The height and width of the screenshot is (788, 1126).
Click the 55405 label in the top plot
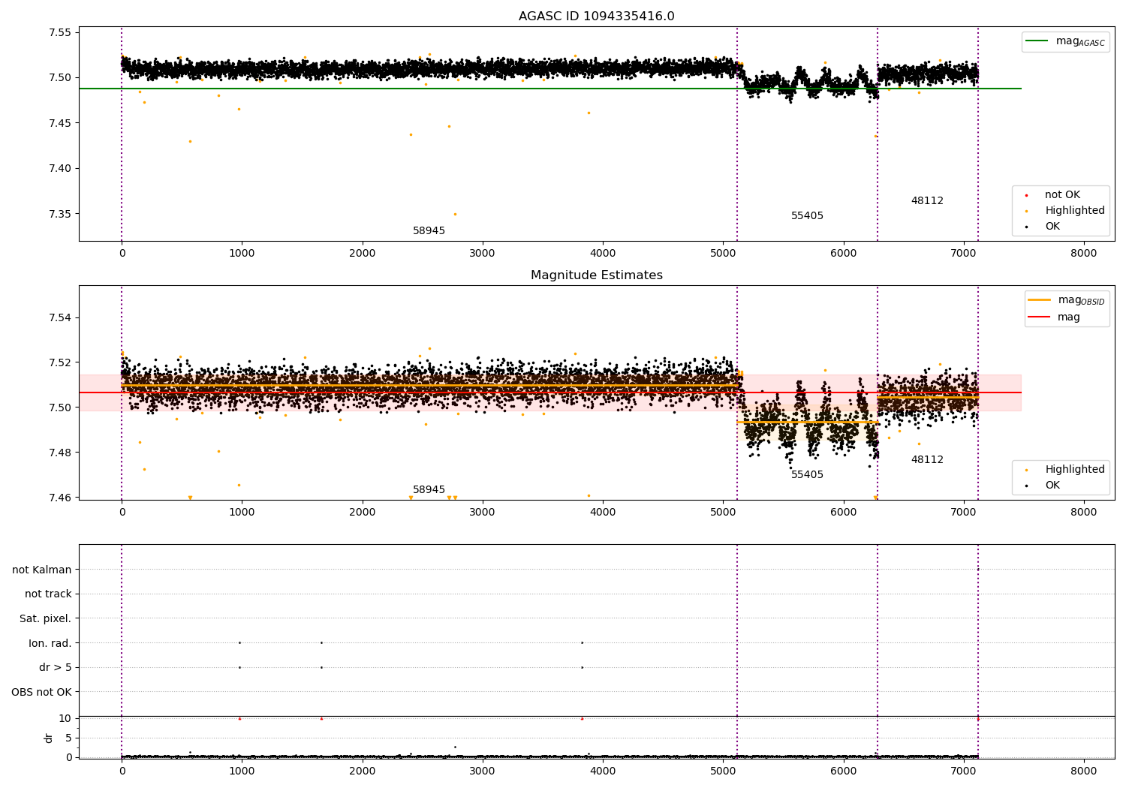tap(807, 216)
